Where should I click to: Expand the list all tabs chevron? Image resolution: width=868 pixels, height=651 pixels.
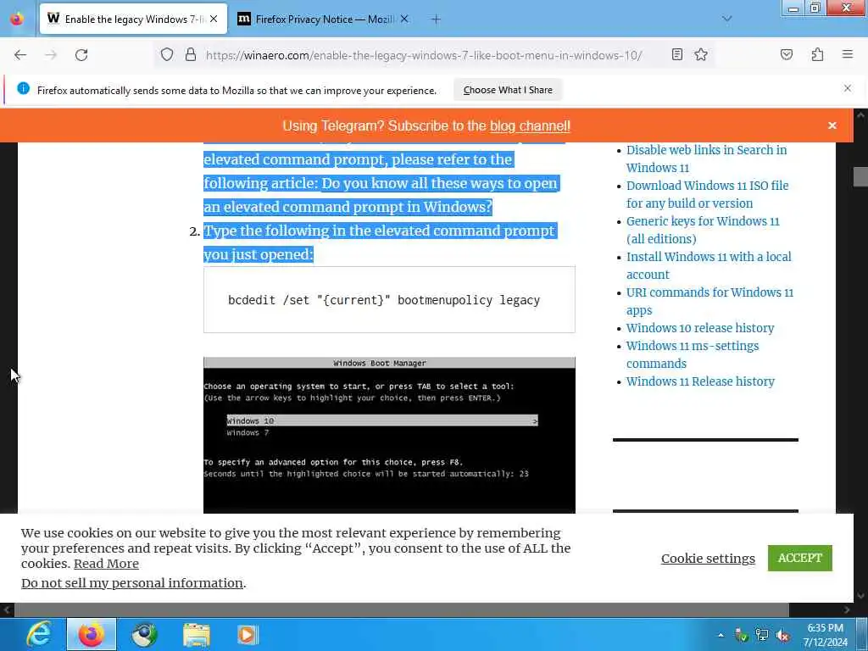[727, 19]
